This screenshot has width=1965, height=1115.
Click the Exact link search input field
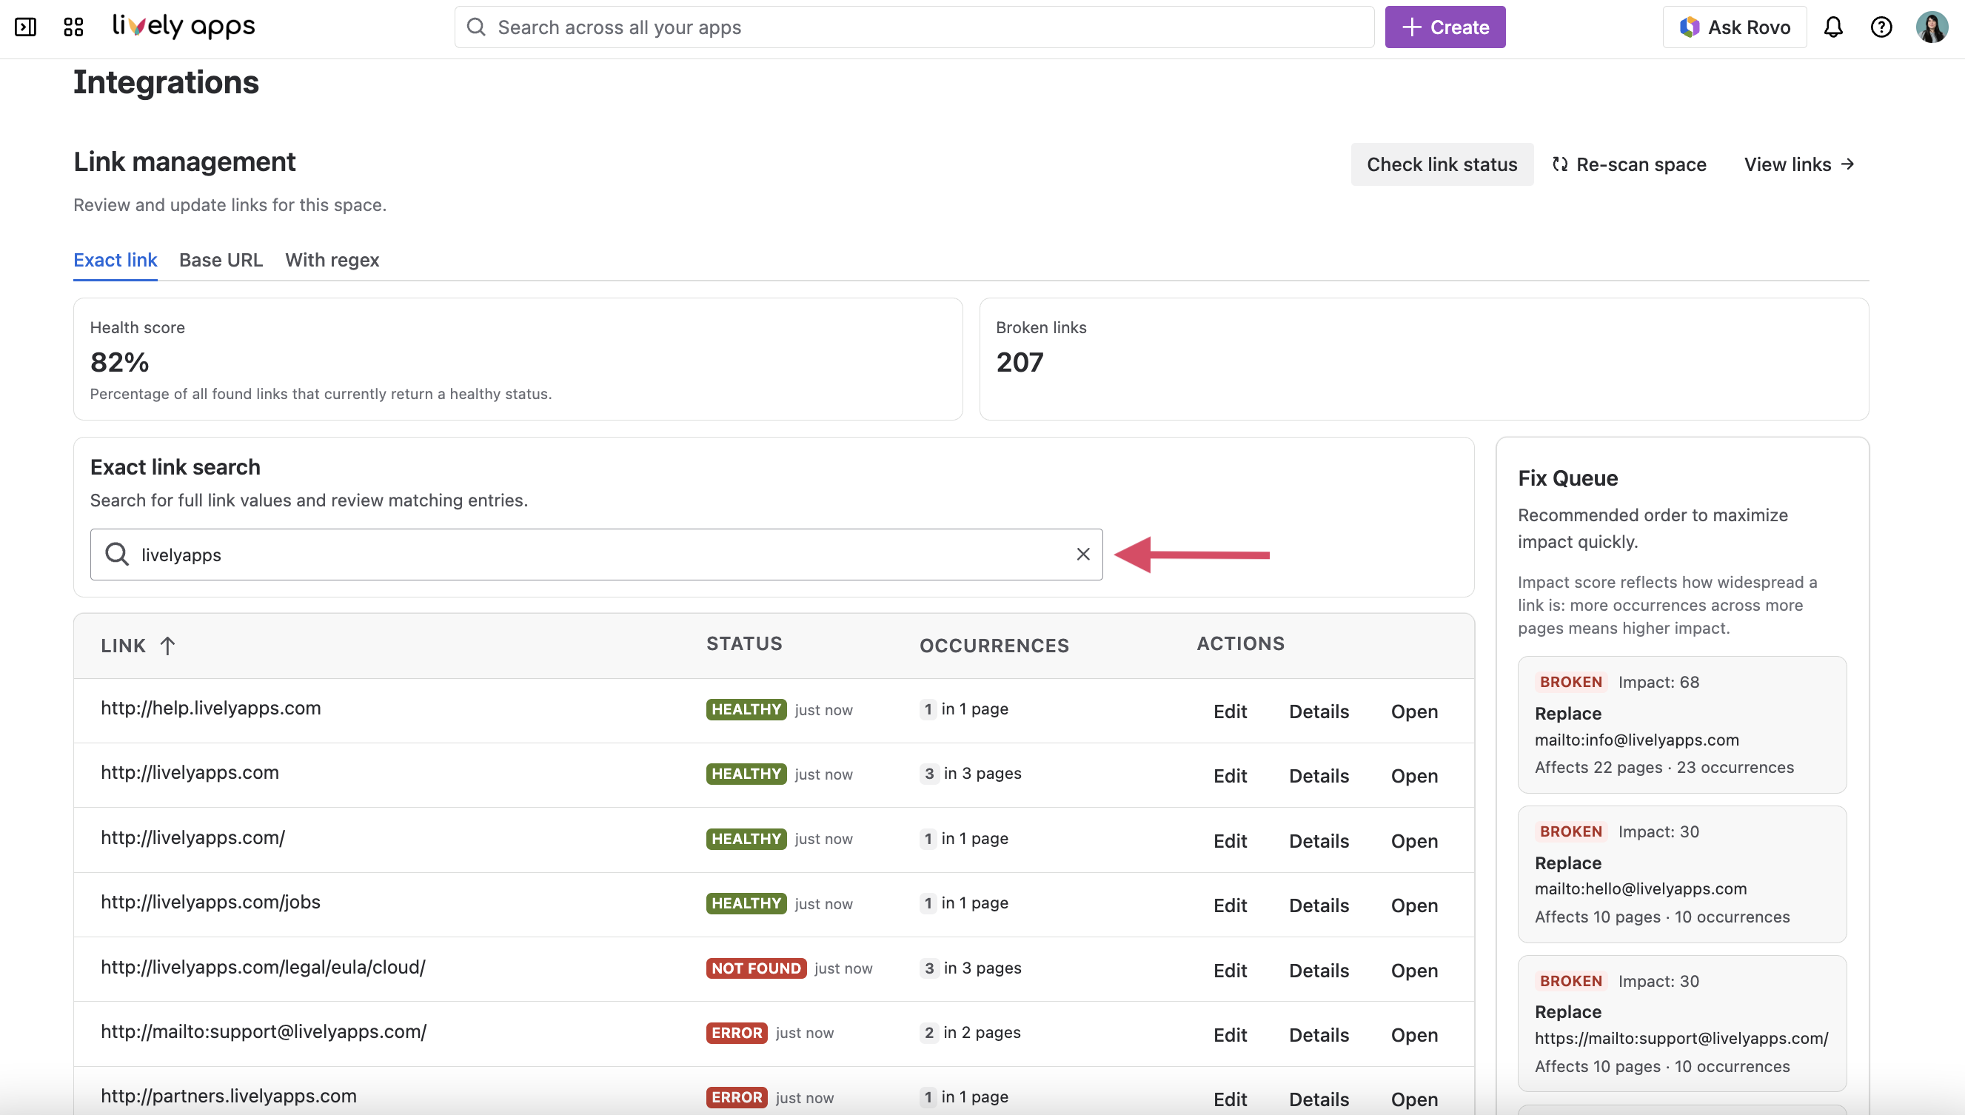(536, 554)
